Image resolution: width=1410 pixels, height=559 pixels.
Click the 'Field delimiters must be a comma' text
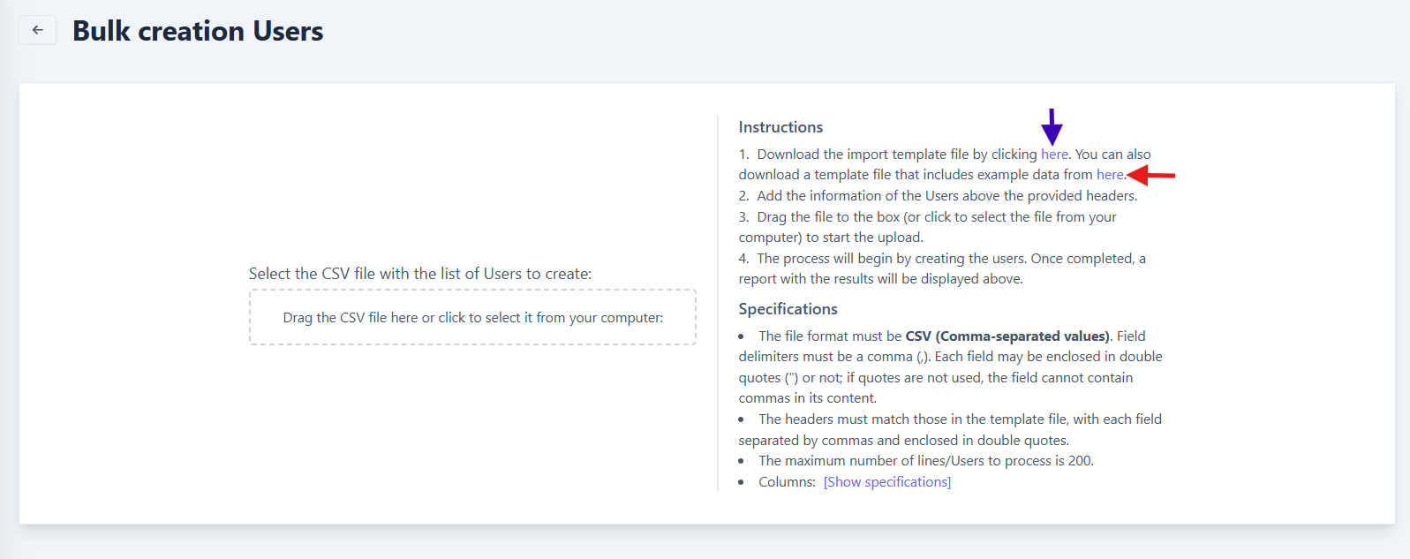point(830,357)
